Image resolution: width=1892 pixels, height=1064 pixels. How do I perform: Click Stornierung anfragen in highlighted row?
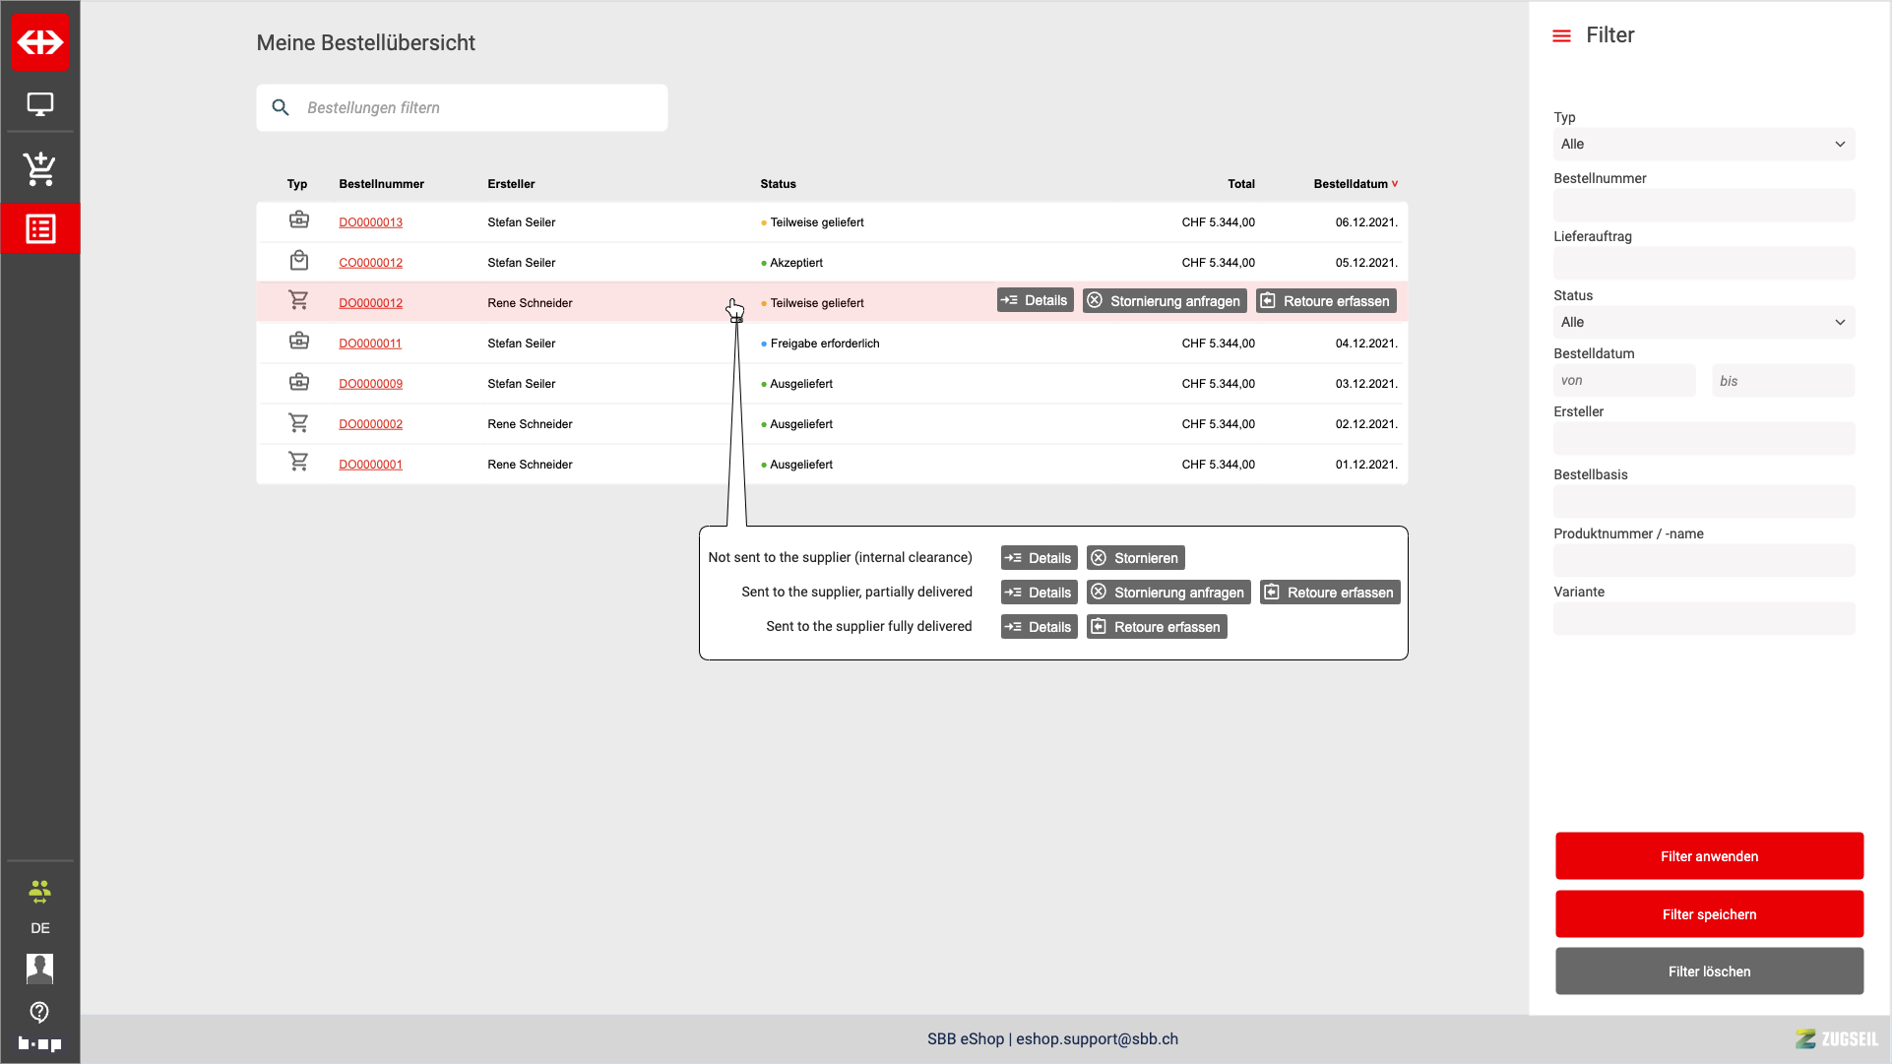pos(1165,301)
